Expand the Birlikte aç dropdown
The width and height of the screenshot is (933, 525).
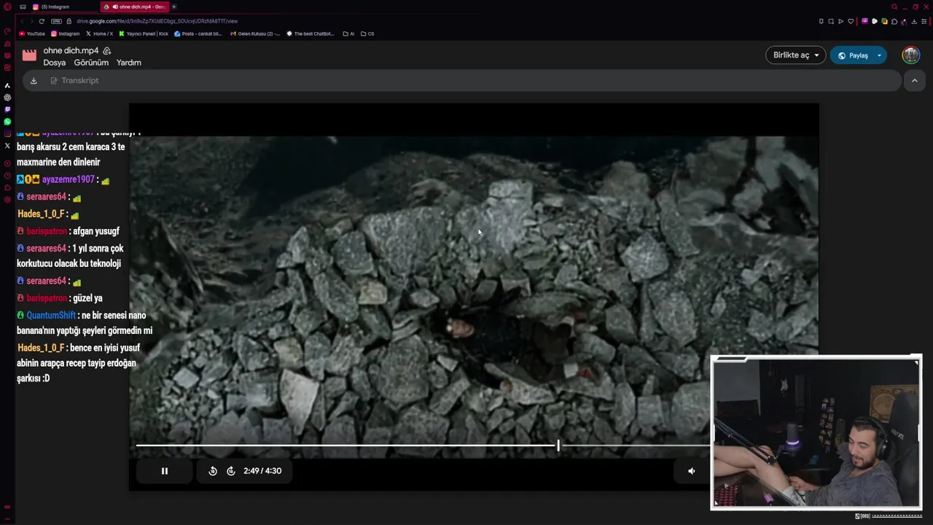(x=795, y=55)
